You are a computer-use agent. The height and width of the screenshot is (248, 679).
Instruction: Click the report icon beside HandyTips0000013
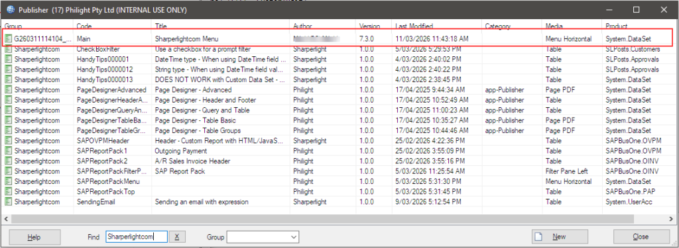[8, 79]
